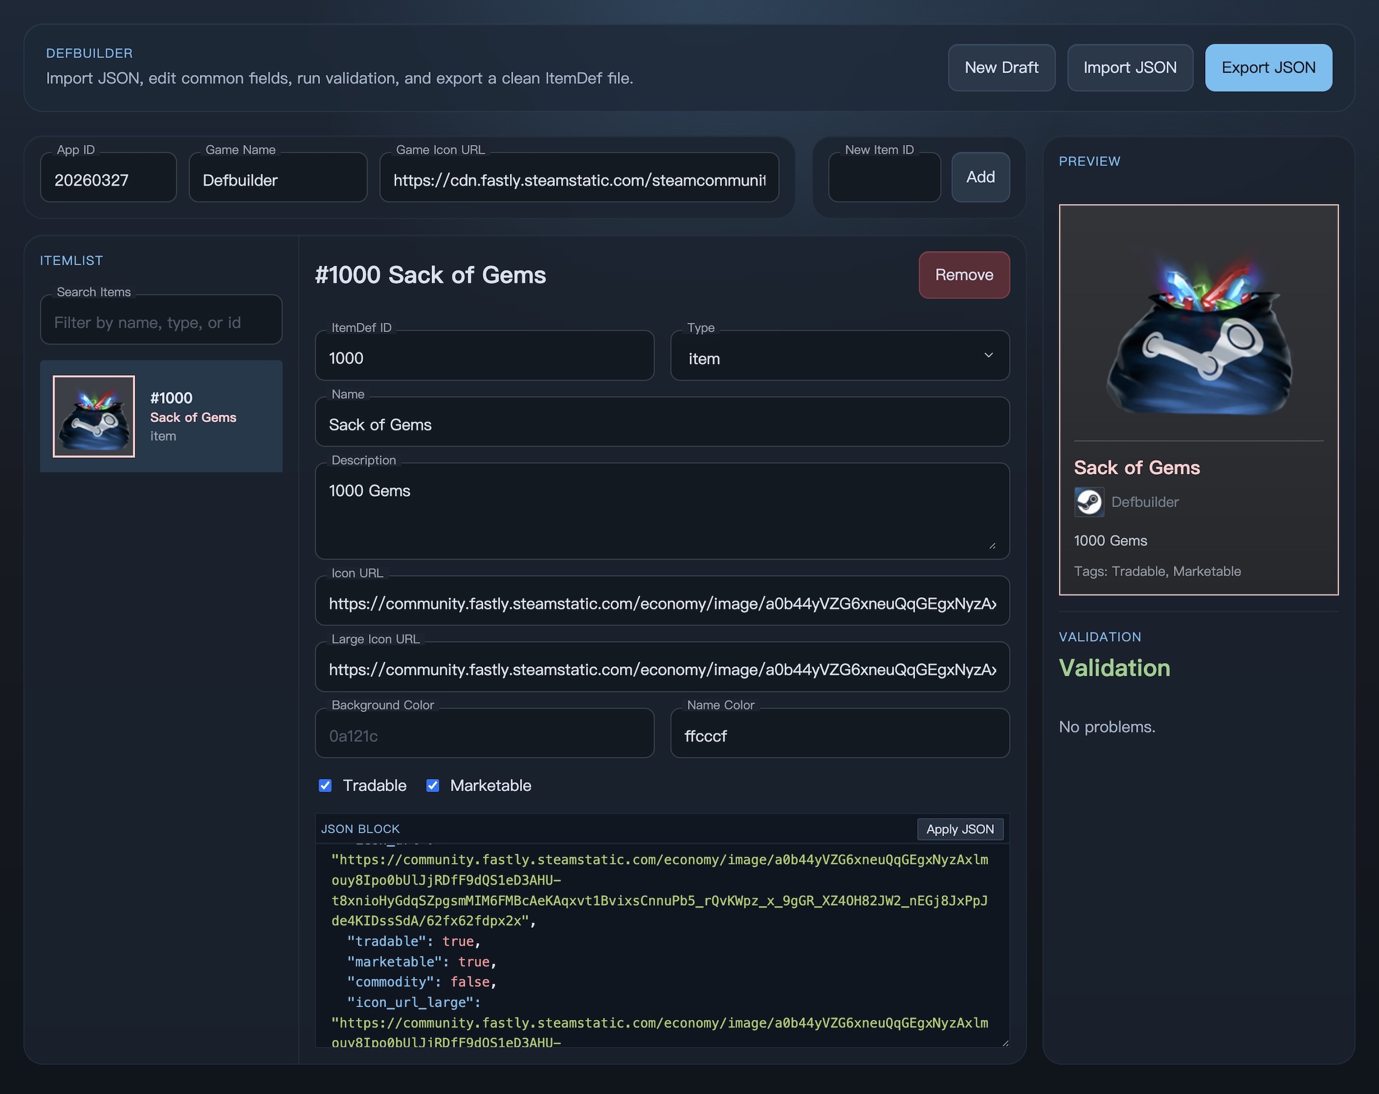Click the JSON block resize handle
This screenshot has width=1379, height=1094.
click(x=1005, y=1043)
